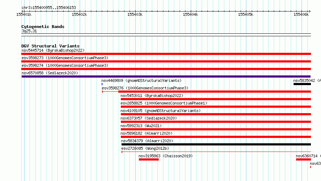The width and height of the screenshot is (321, 181).
Task: Click the red bar for esv3598273
Action: (166, 61)
